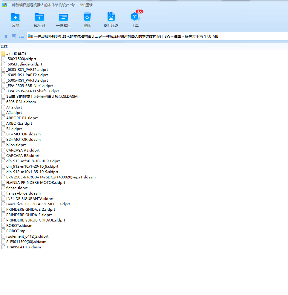
Task: Select file B1.sldprt
Action: click(14, 129)
